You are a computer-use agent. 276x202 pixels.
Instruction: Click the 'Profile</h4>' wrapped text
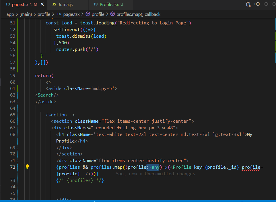click(72, 141)
